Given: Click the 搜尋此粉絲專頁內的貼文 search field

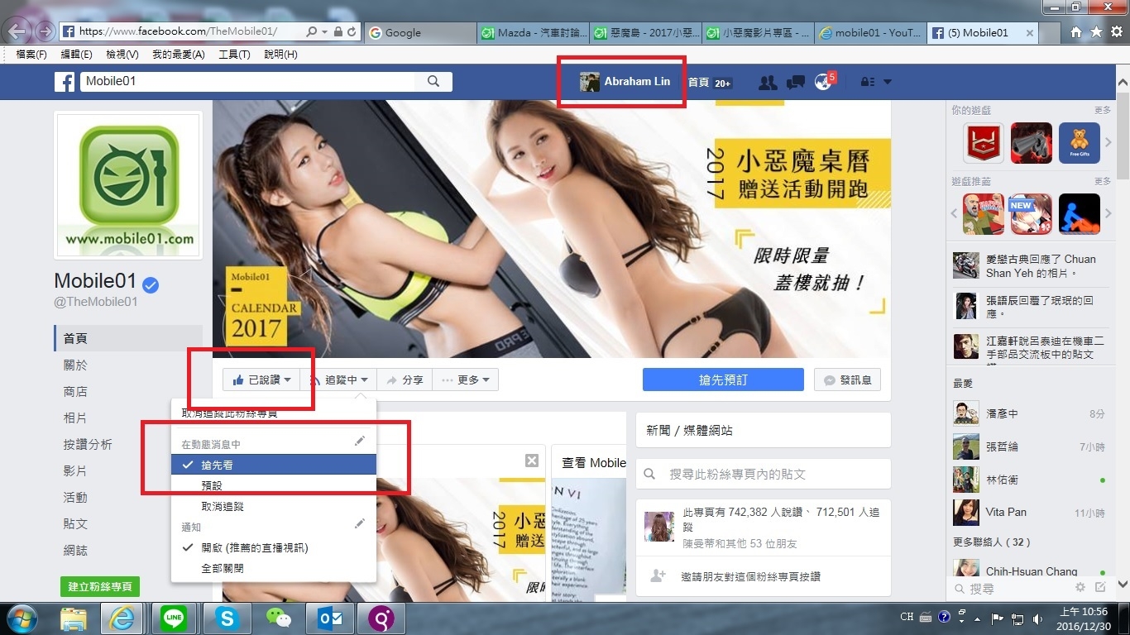Looking at the screenshot, I should tap(763, 474).
